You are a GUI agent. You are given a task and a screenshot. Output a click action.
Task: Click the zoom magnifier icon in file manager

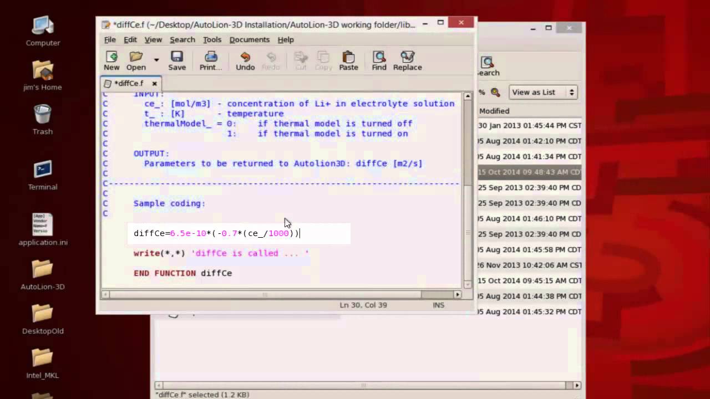495,93
